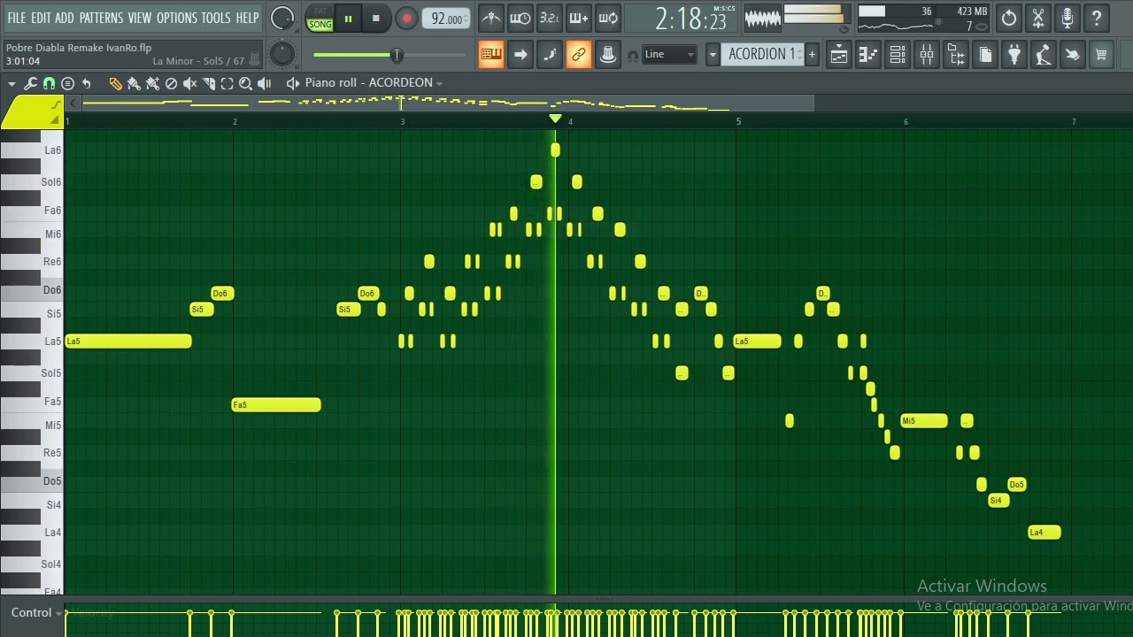
Task: Pause playback with the pause button
Action: coord(348,19)
